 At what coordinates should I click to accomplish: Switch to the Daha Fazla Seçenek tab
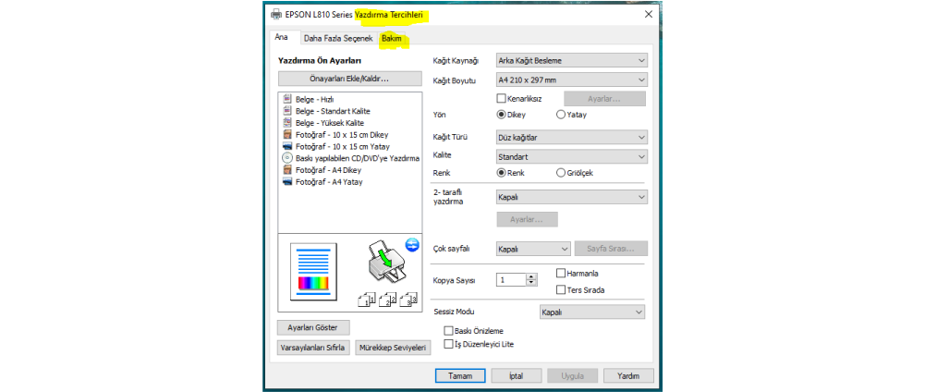338,39
